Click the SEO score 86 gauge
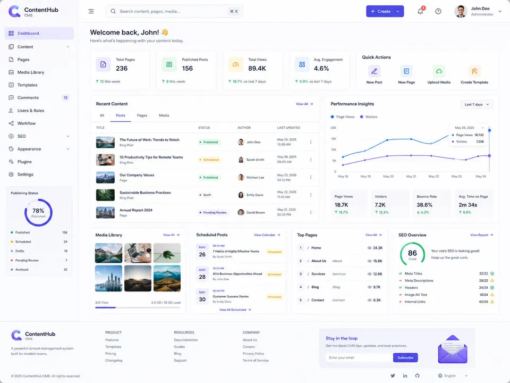The image size is (510, 383). pyautogui.click(x=412, y=254)
